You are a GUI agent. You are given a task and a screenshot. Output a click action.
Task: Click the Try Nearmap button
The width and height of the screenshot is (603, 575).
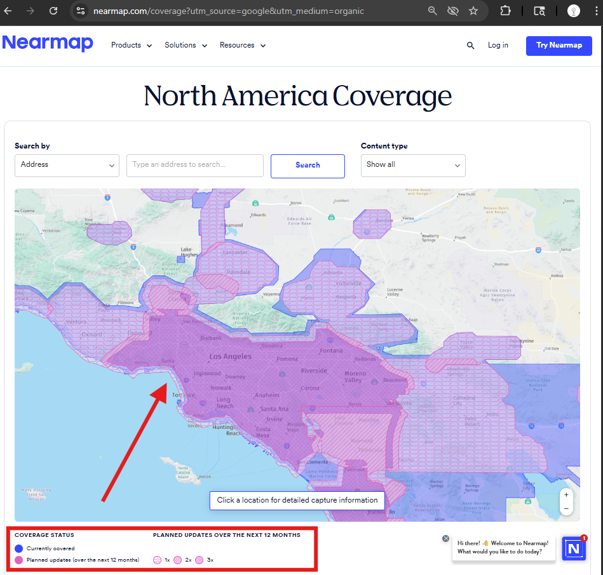[x=559, y=46]
